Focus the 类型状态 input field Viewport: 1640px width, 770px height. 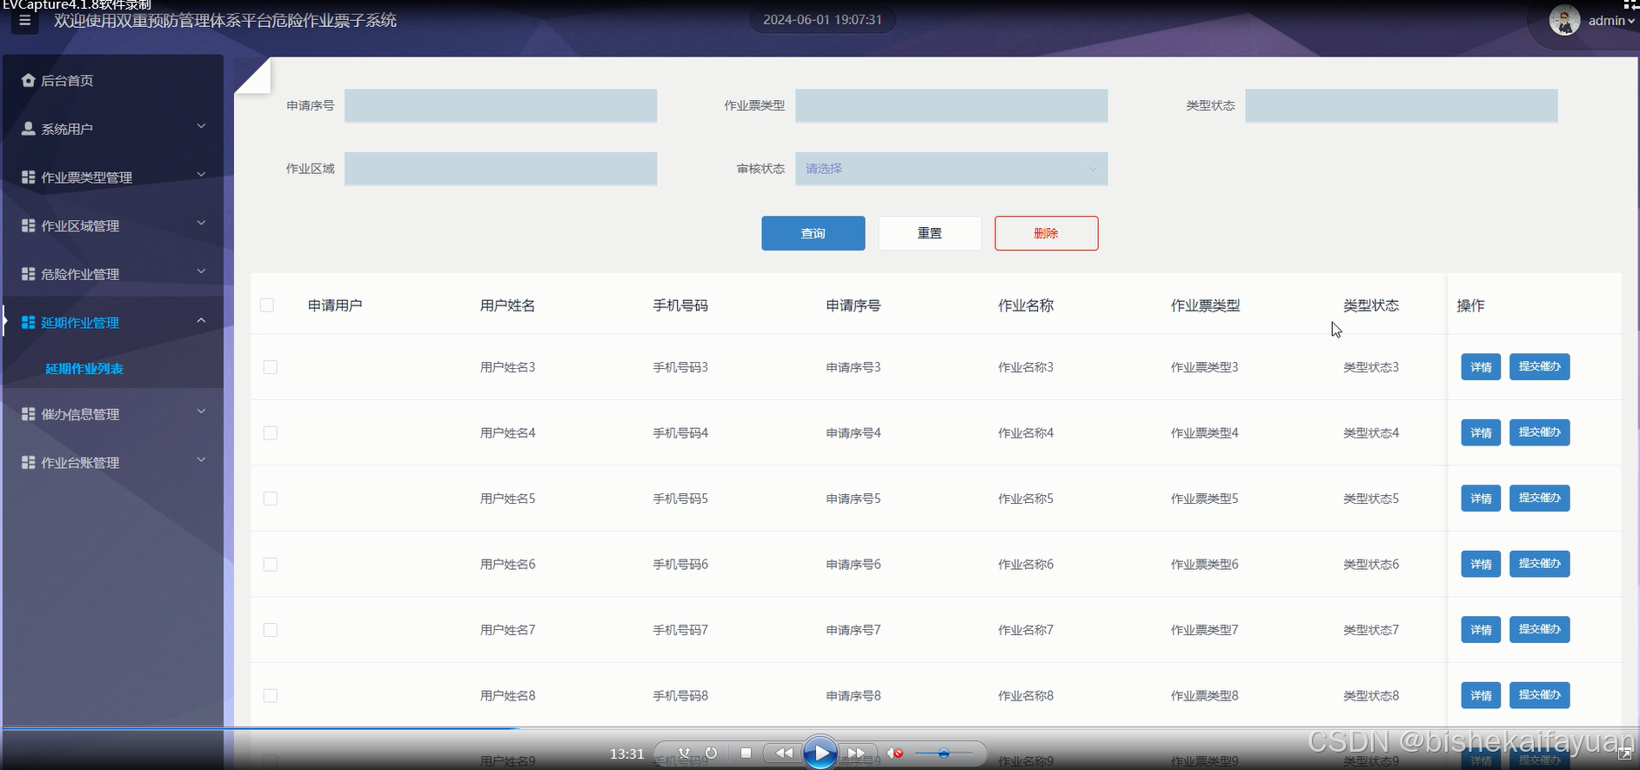[1401, 105]
